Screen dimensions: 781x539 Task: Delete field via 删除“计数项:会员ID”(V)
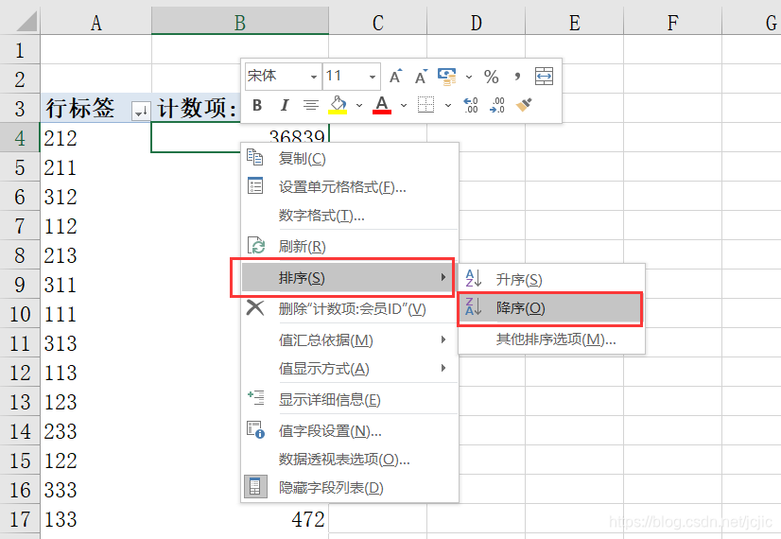tap(349, 309)
